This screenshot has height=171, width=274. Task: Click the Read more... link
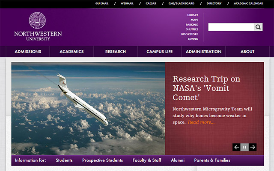coord(201,122)
